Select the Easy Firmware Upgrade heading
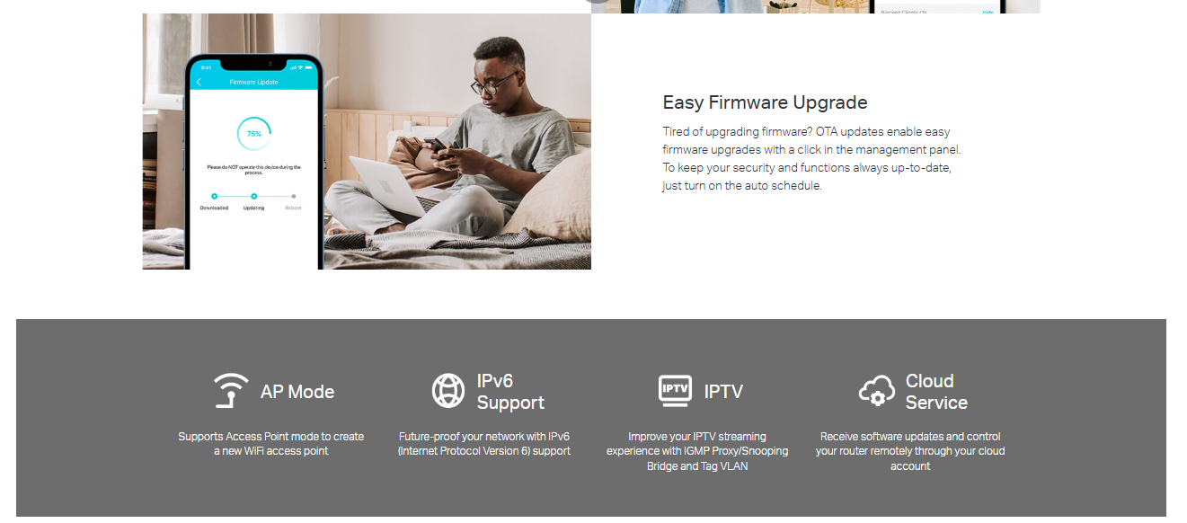Viewport: 1187px width, 523px height. point(765,102)
